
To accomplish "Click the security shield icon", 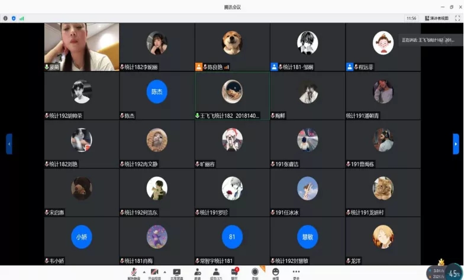I will (x=14, y=18).
